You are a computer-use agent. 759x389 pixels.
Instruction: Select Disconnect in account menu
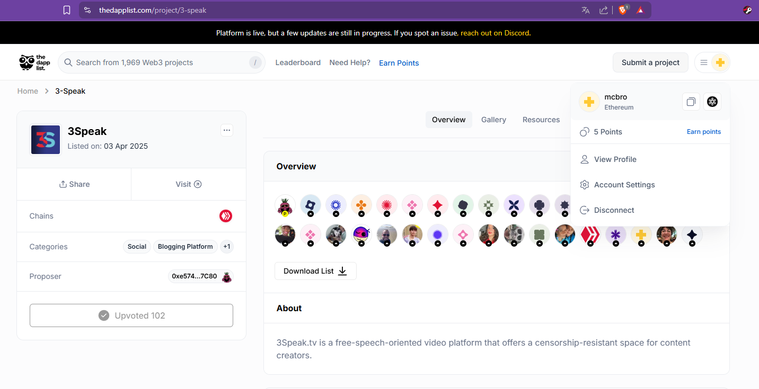(650, 210)
